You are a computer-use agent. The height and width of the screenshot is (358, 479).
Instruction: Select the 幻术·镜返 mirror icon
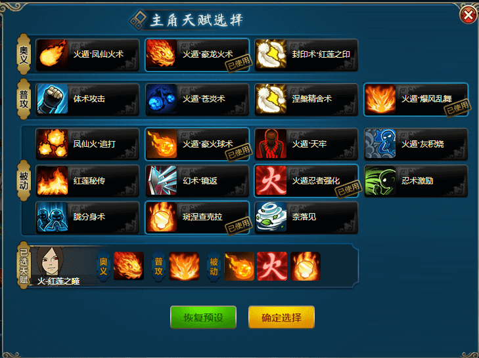pyautogui.click(x=161, y=180)
